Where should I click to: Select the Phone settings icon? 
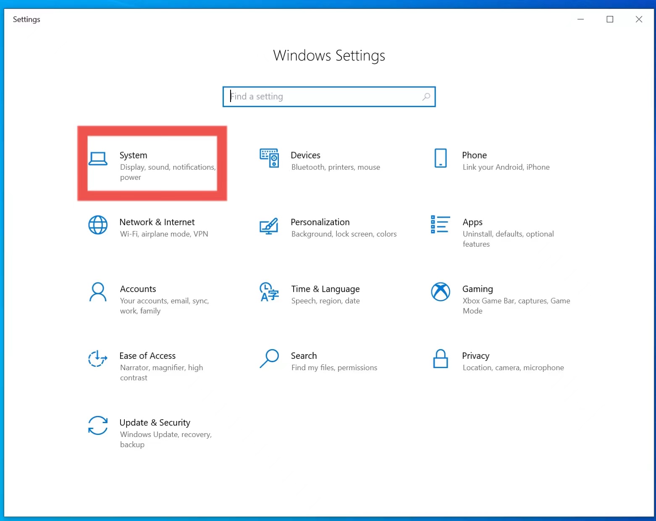[440, 159]
